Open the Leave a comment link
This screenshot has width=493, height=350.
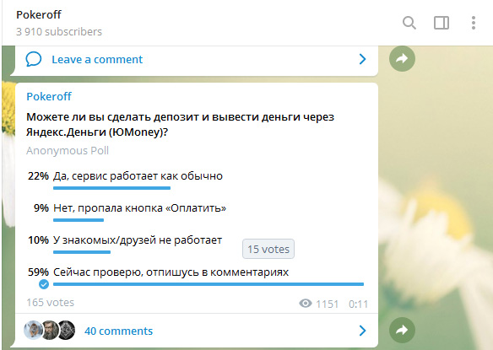tap(97, 59)
